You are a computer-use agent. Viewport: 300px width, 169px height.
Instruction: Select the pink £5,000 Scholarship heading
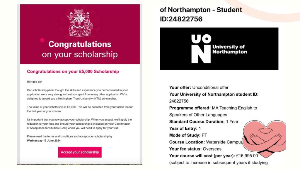[73, 71]
